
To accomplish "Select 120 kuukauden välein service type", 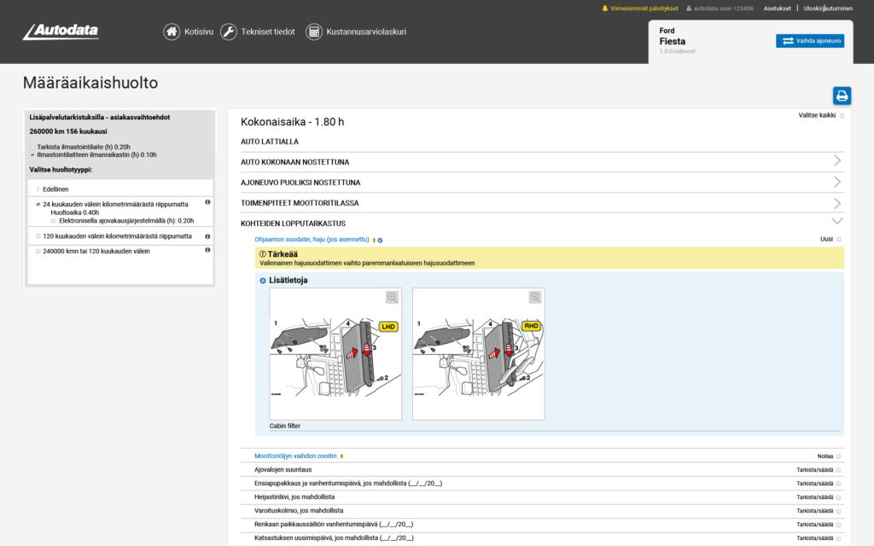I will (x=38, y=236).
